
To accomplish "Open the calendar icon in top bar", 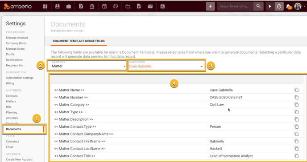I will click(104, 6).
